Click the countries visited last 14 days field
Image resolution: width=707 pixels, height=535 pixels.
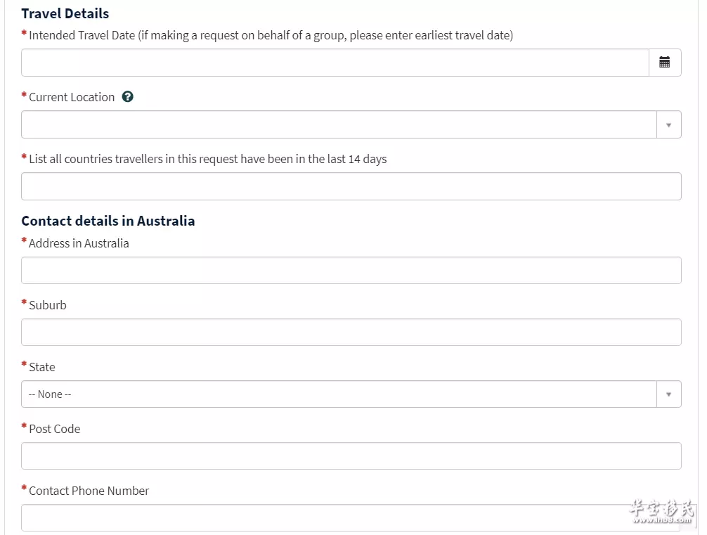point(351,186)
